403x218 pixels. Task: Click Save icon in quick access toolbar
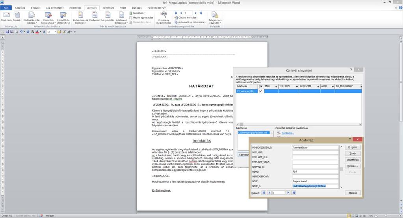(x=7, y=32)
